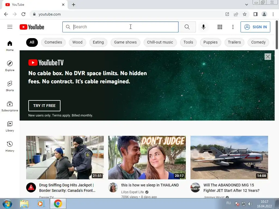Viewport: 279px width, 209px height.
Task: Open YouTube settings three-dot menu
Action: click(233, 27)
